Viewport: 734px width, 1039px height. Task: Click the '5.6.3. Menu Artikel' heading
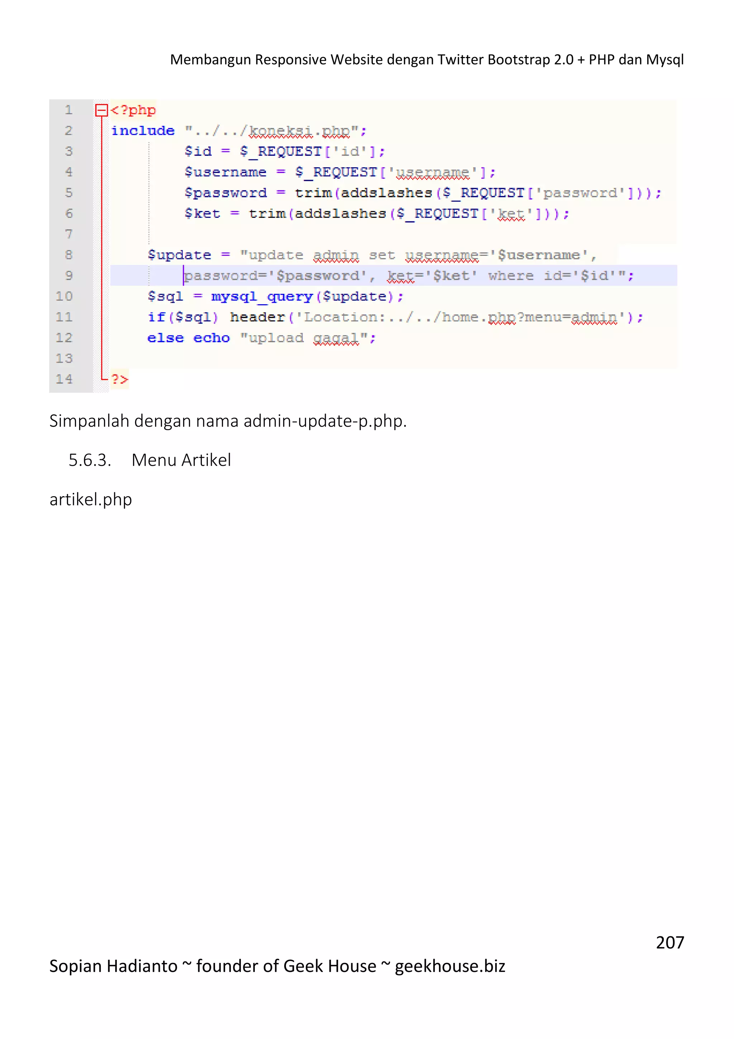click(x=149, y=460)
